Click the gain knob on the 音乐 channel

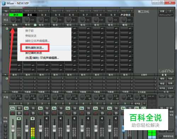[x=27, y=20]
